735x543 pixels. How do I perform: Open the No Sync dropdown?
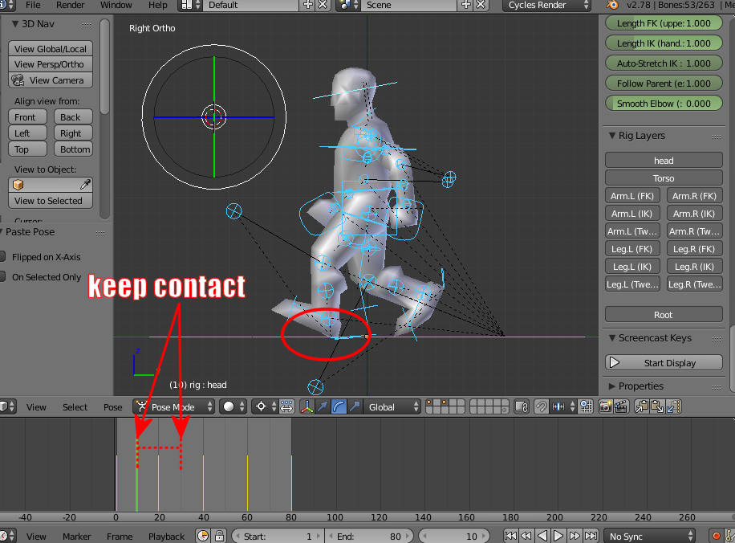pos(650,536)
